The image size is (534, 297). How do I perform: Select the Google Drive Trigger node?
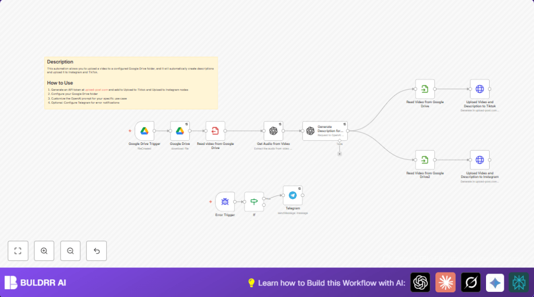coord(144,131)
